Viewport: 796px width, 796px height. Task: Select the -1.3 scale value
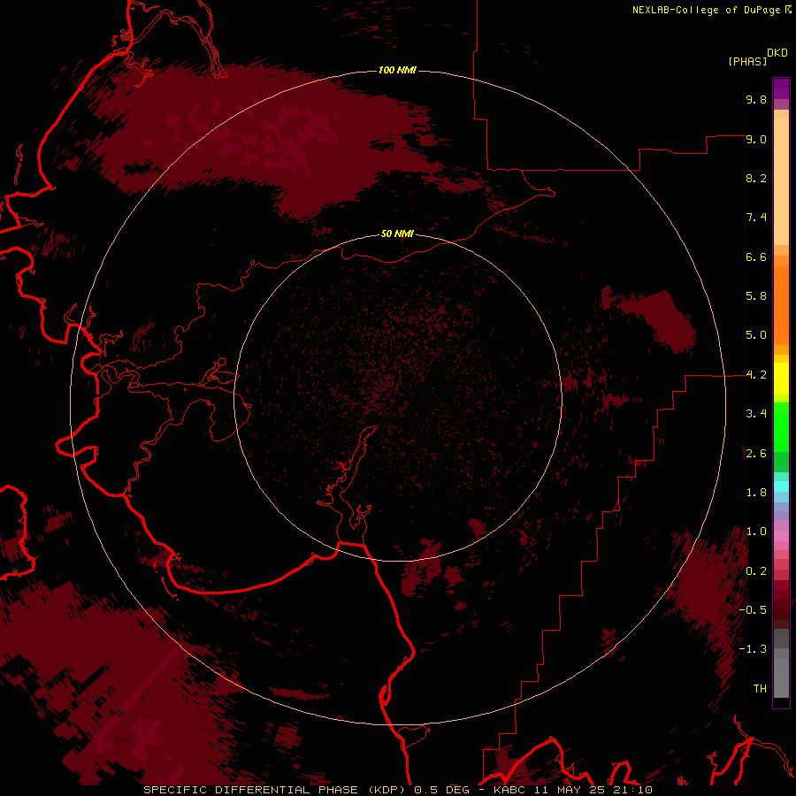[x=753, y=649]
